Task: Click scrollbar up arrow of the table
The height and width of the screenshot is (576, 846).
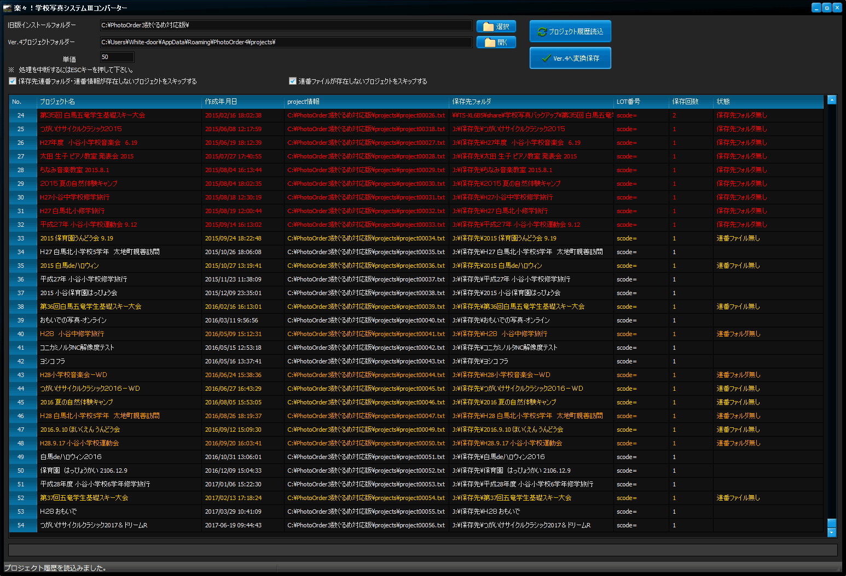Action: pos(832,99)
